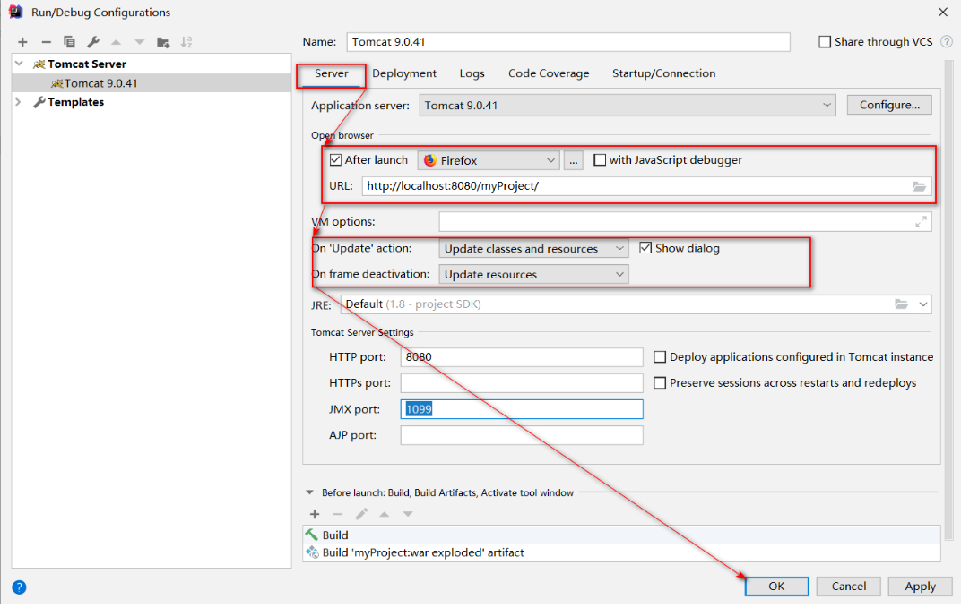Screen dimensions: 961x608
Task: Collapse the Before launch section
Action: (x=309, y=492)
